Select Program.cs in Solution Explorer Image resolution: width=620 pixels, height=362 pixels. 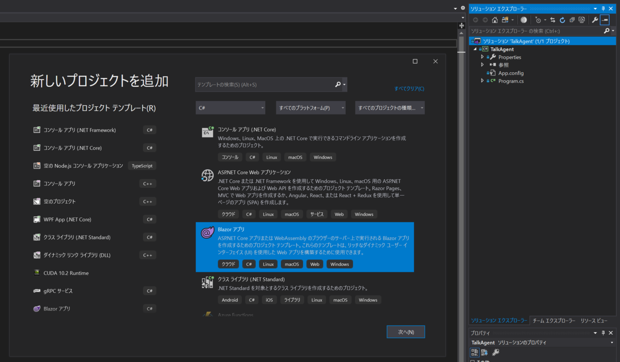(x=511, y=81)
